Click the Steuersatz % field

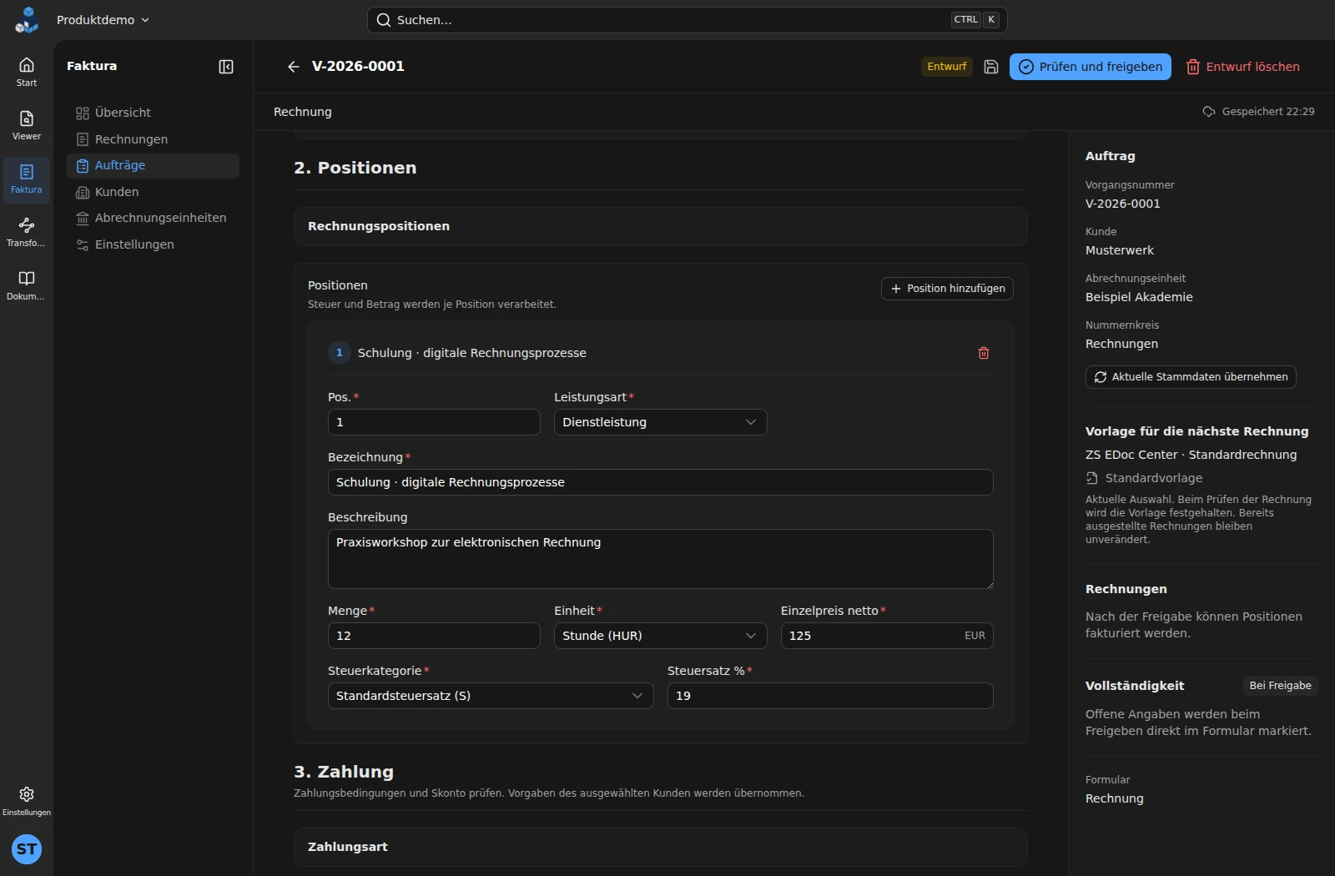tap(830, 696)
